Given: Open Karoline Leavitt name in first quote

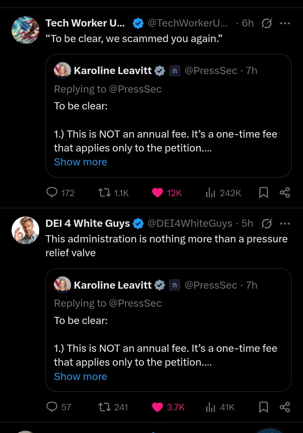Looking at the screenshot, I should pos(113,71).
